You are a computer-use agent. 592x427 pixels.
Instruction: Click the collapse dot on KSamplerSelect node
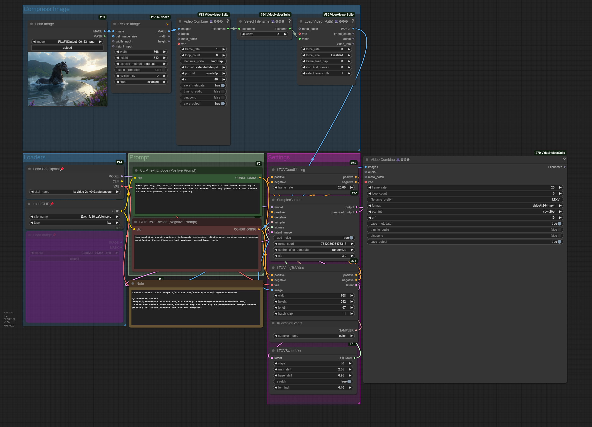pos(273,323)
